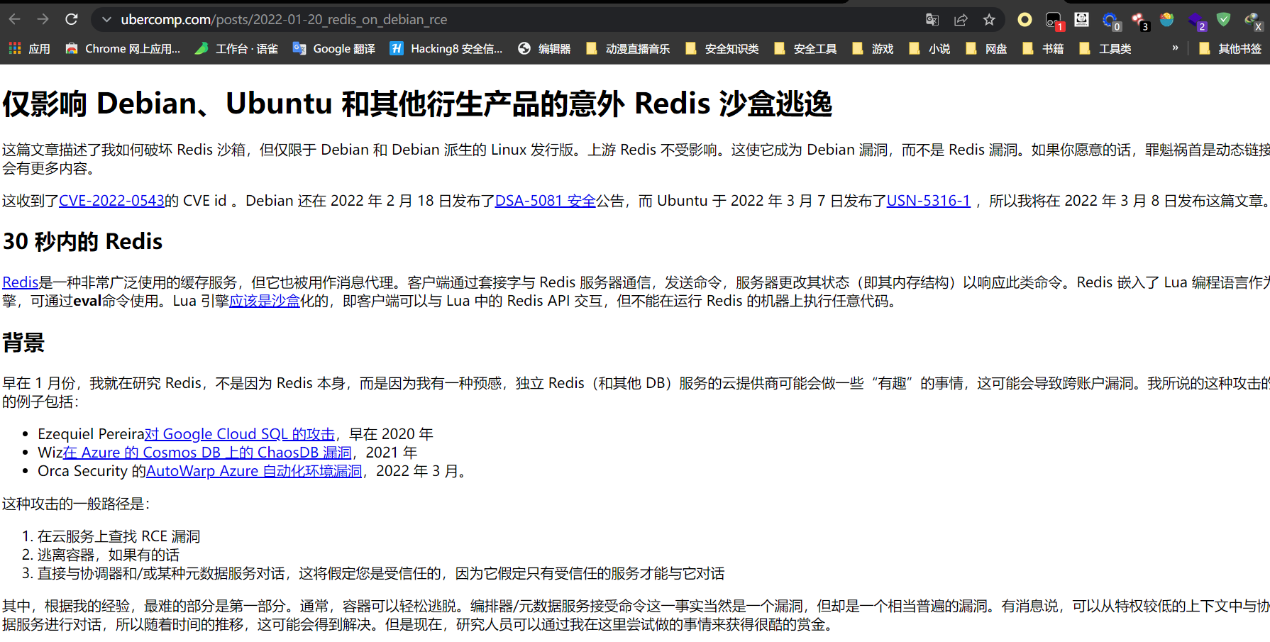Image resolution: width=1270 pixels, height=642 pixels.
Task: Go forward to next page
Action: 43,19
